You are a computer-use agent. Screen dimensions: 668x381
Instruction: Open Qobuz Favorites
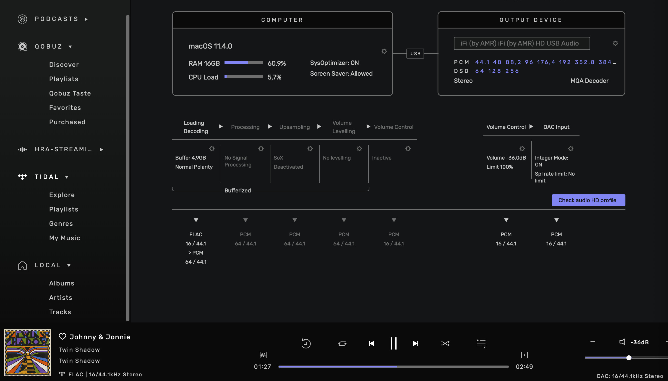pos(65,108)
